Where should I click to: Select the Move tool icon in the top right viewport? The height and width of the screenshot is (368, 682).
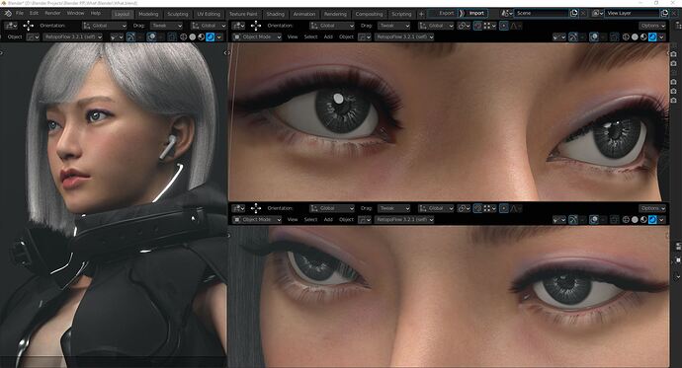(256, 26)
